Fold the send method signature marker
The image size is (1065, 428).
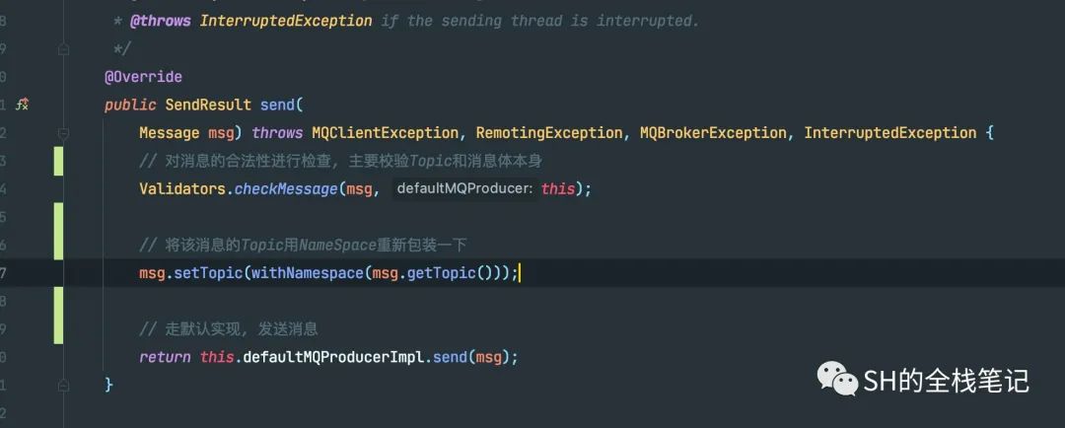click(x=63, y=133)
